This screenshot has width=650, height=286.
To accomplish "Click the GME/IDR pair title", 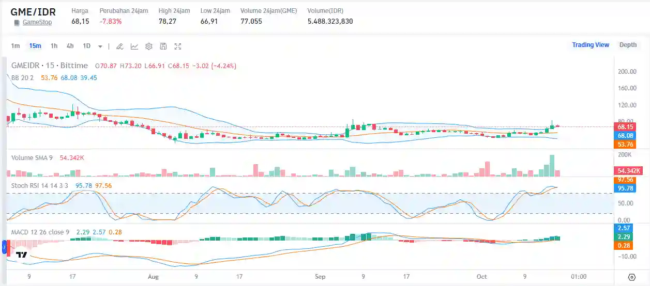I will [33, 11].
